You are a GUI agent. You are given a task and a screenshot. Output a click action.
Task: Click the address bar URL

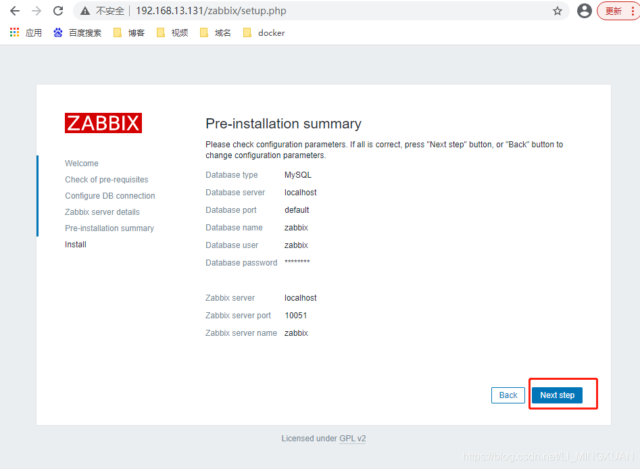coord(211,11)
